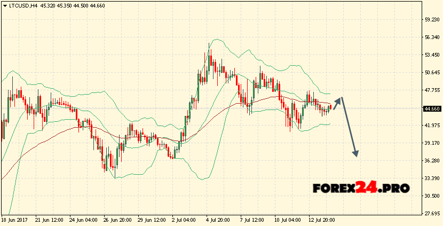This screenshot has height=226, width=443.
Task: Select the 33.390 price level label
Action: point(431,178)
